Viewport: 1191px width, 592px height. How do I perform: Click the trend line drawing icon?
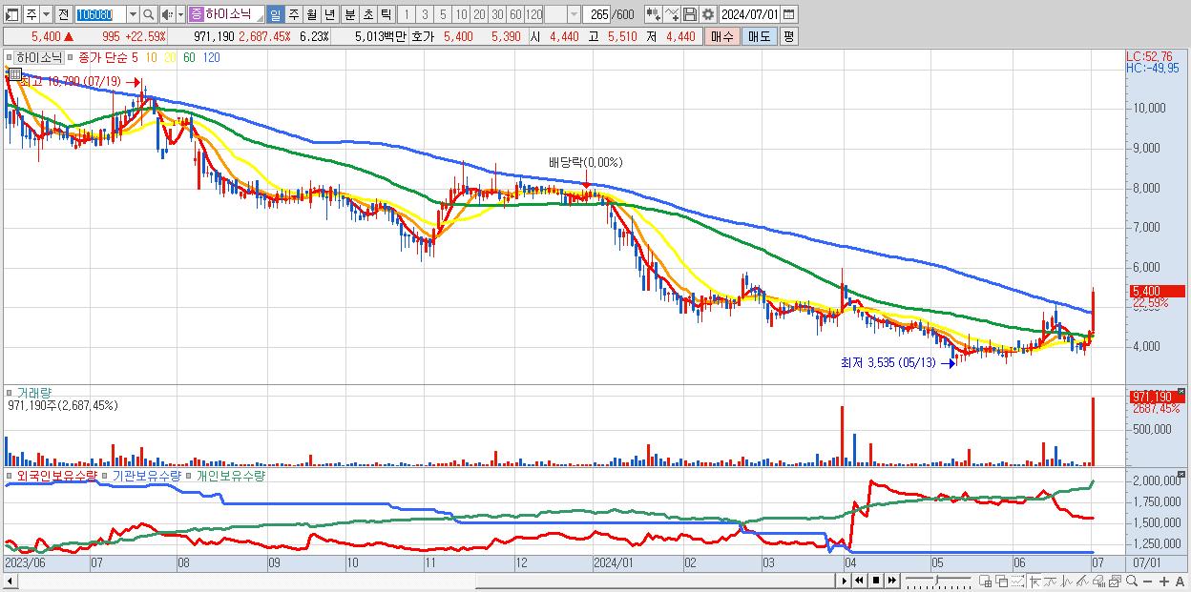(1051, 582)
